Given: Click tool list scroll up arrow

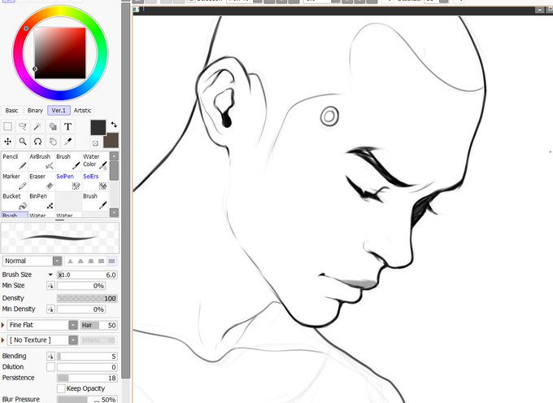Looking at the screenshot, I should tap(114, 156).
